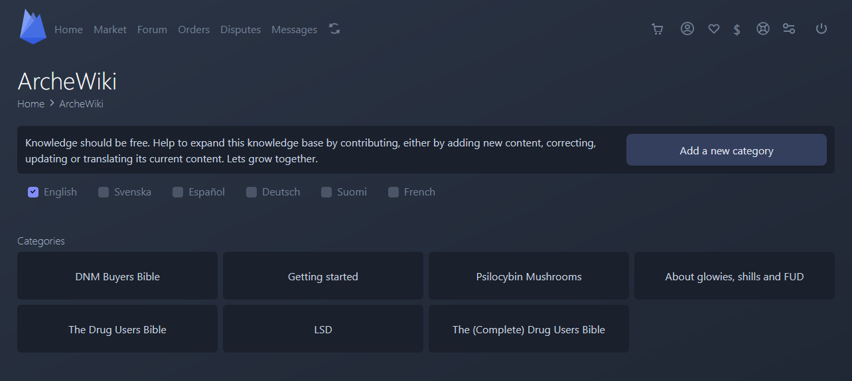Log out using the power icon
852x381 pixels.
coord(821,29)
